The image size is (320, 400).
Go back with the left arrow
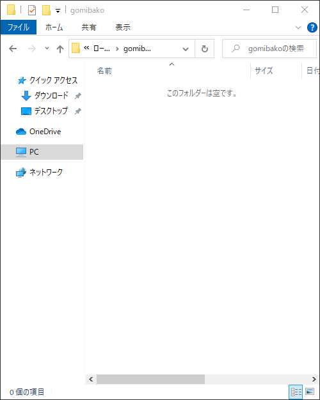13,49
